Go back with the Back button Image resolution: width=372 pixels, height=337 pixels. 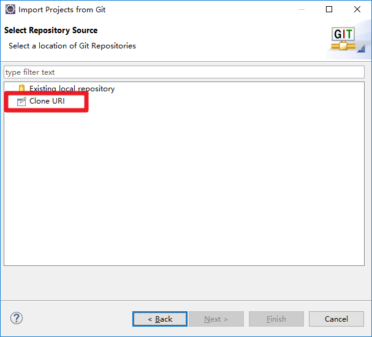click(x=160, y=319)
